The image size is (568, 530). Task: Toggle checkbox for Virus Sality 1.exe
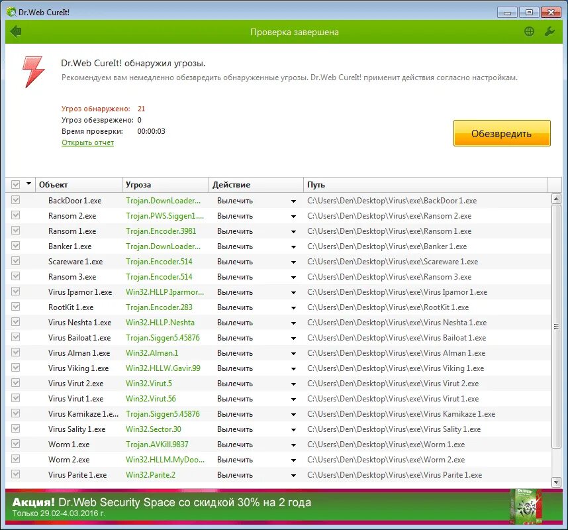pos(16,429)
